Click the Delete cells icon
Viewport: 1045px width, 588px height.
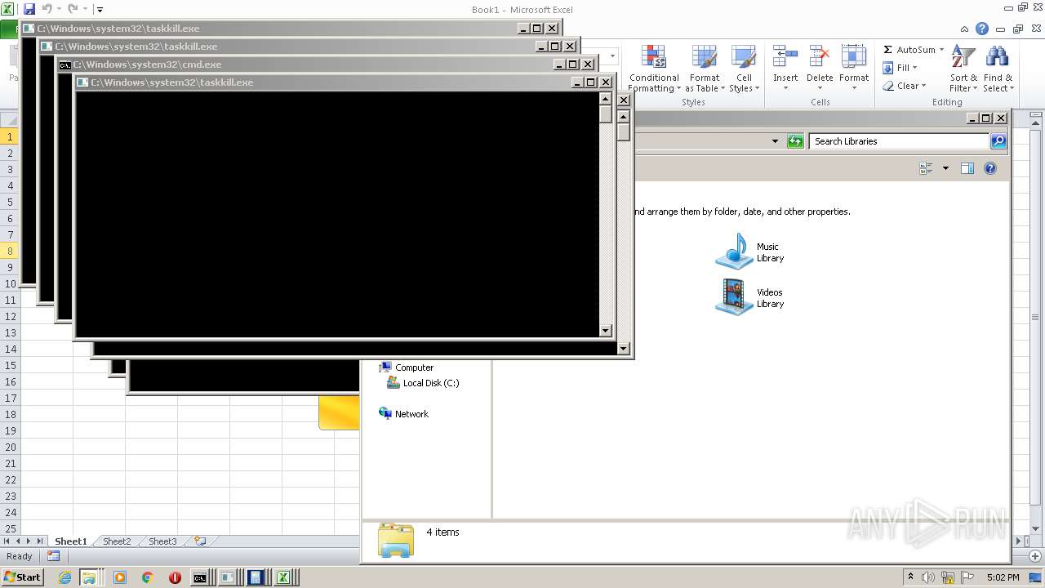(x=820, y=57)
